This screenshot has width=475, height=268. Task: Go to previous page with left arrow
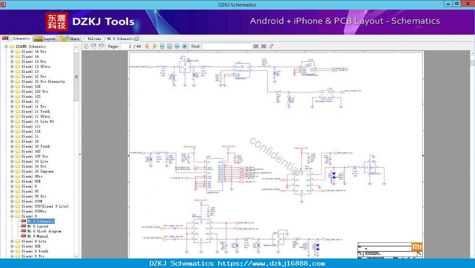(146, 47)
